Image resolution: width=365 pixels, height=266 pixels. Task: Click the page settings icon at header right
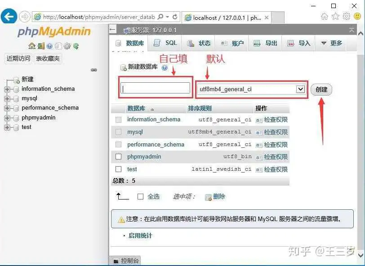(x=352, y=30)
